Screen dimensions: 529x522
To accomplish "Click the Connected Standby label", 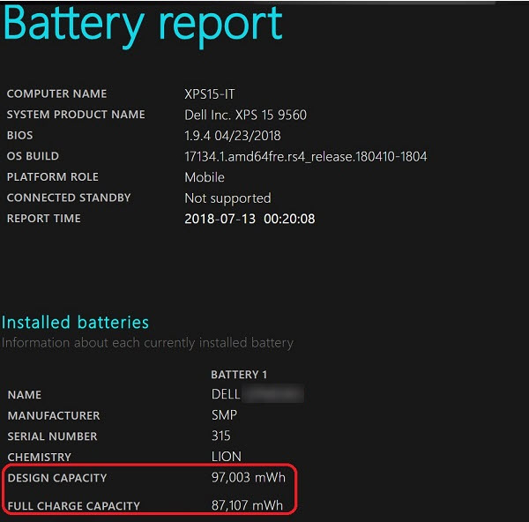I will pyautogui.click(x=69, y=198).
